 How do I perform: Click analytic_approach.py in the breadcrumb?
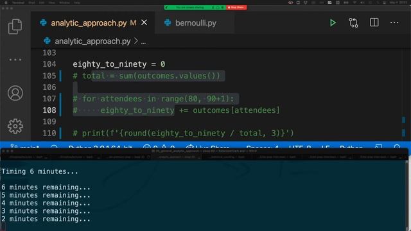click(x=92, y=41)
